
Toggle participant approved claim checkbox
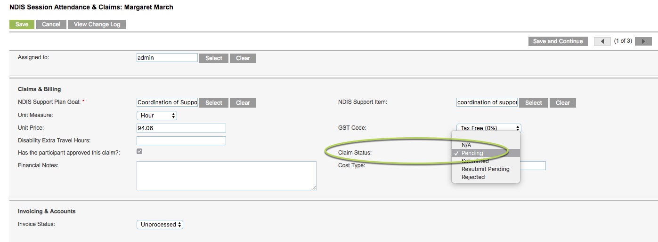(139, 152)
